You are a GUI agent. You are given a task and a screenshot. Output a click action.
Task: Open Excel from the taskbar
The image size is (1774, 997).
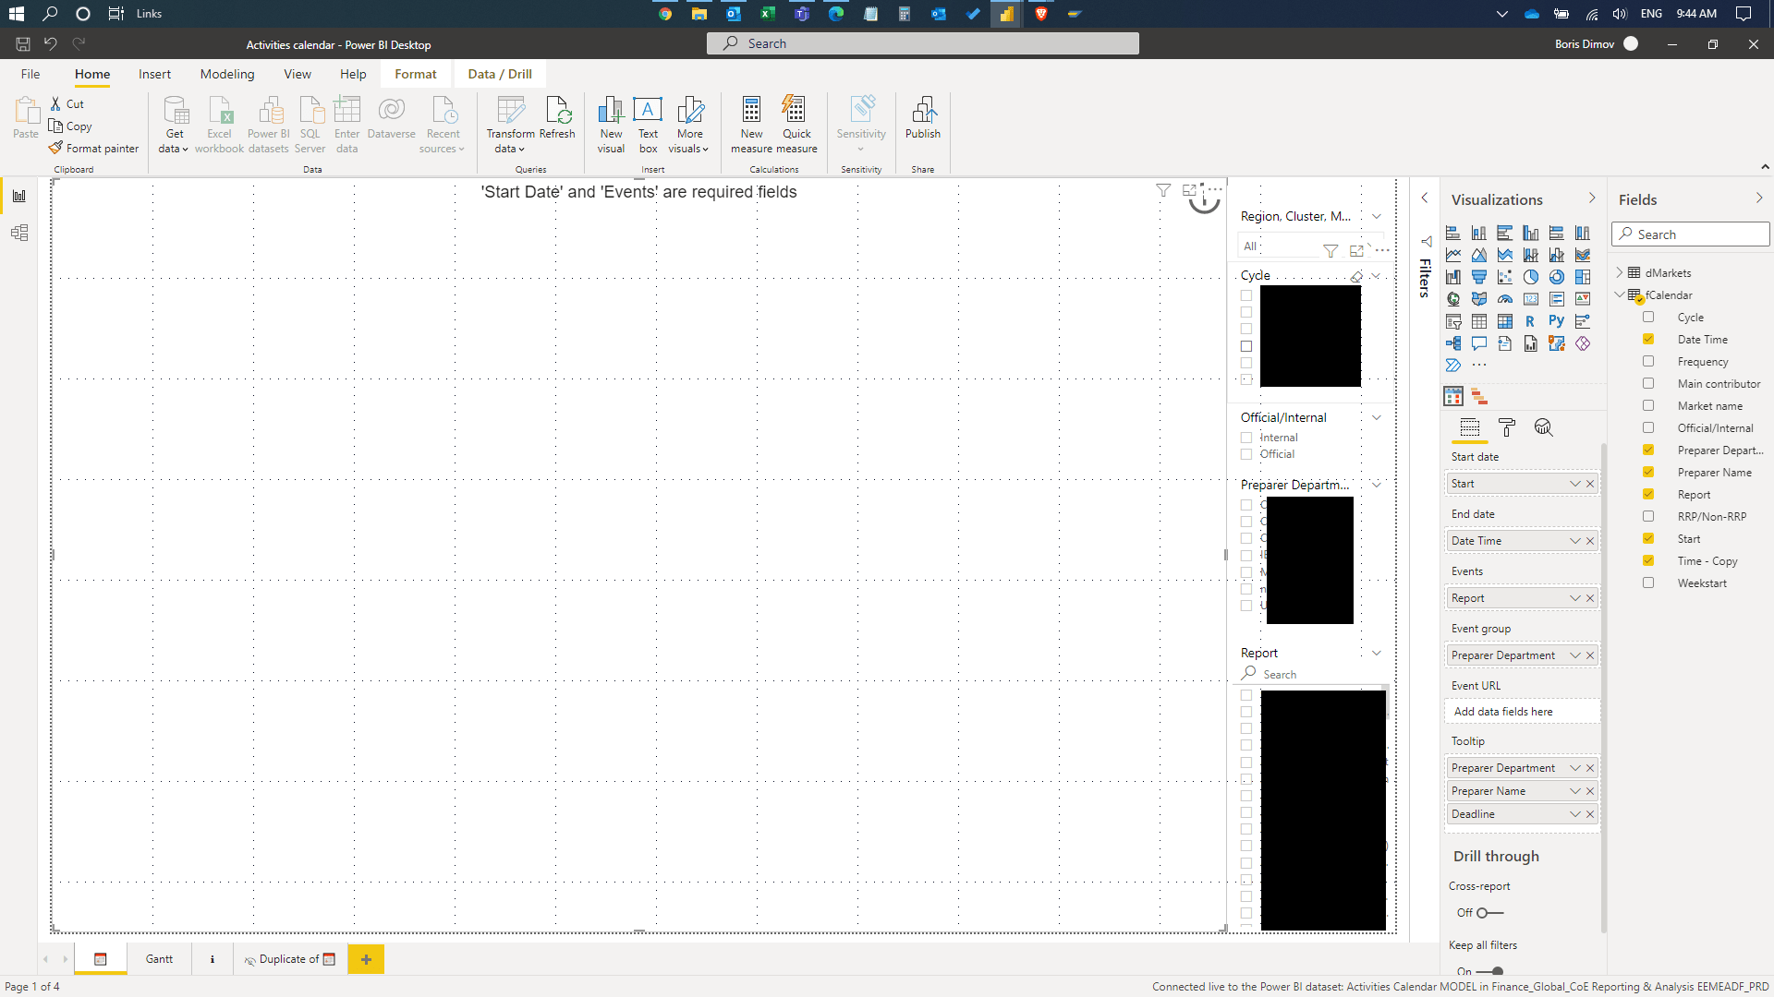[x=768, y=14]
